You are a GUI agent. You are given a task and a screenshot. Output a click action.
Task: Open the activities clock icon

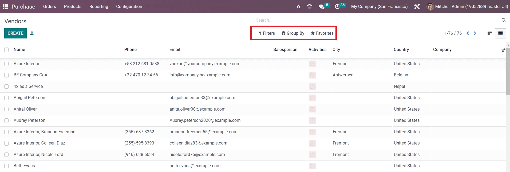(x=337, y=7)
